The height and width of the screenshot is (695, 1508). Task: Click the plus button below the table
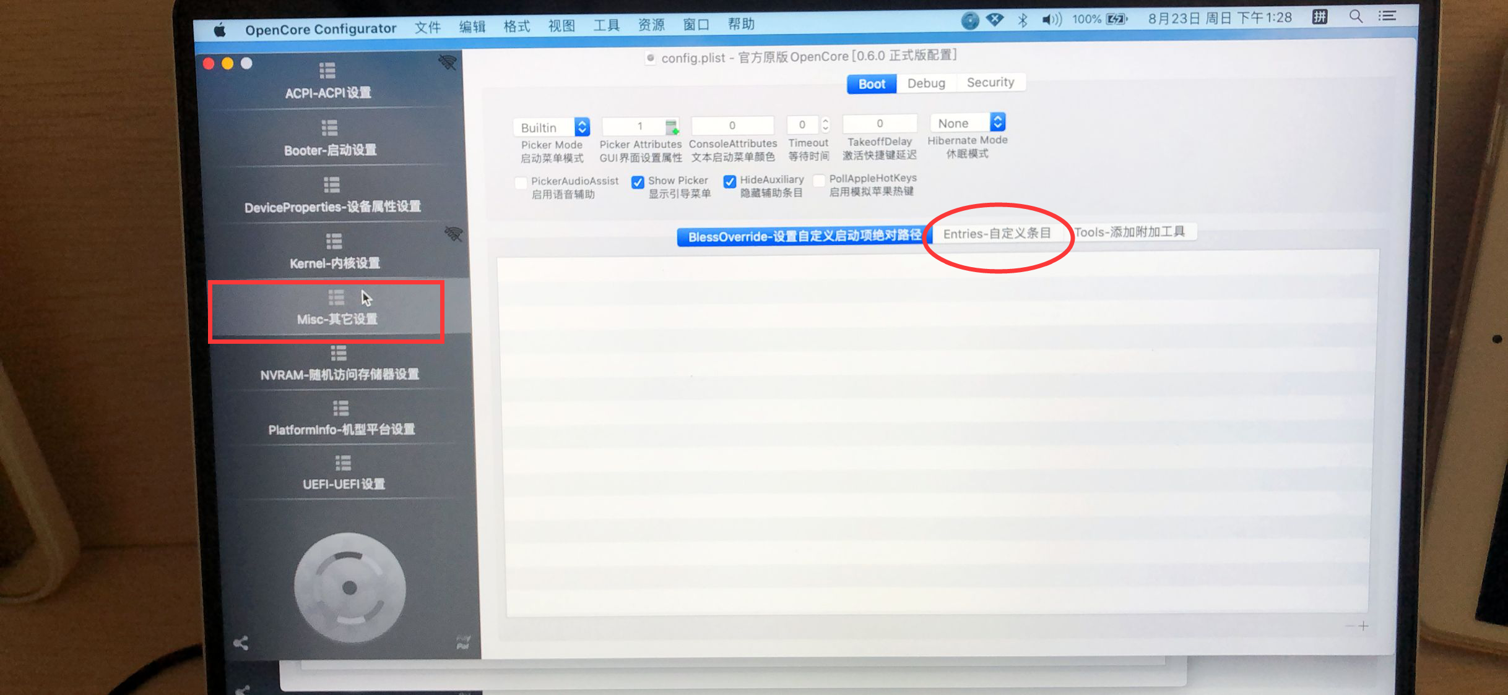1363,626
